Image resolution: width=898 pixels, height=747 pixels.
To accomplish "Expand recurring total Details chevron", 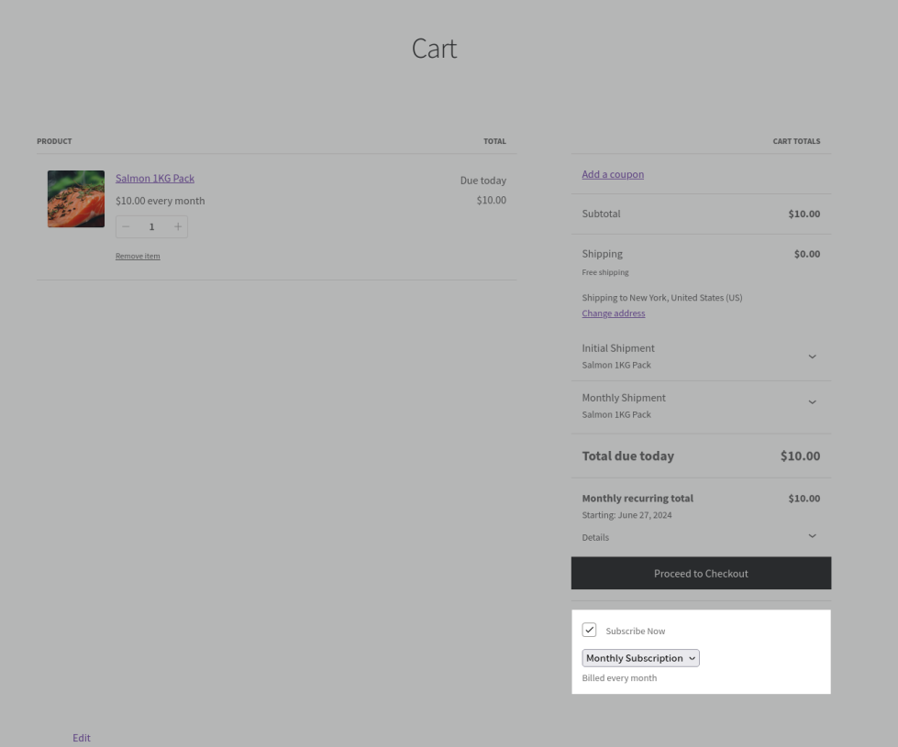I will pos(812,536).
